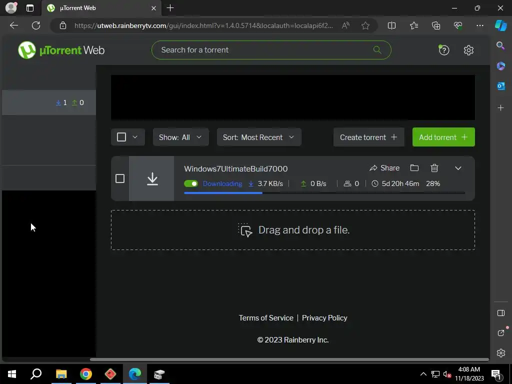Viewport: 512px width, 384px height.
Task: Open the Microsoft 365 sidebar icon
Action: point(500,66)
